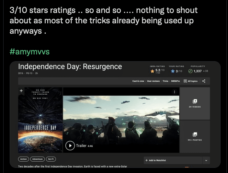Viewport: 228px width, 173px height.
Task: Play the trailer
Action: pyautogui.click(x=70, y=145)
